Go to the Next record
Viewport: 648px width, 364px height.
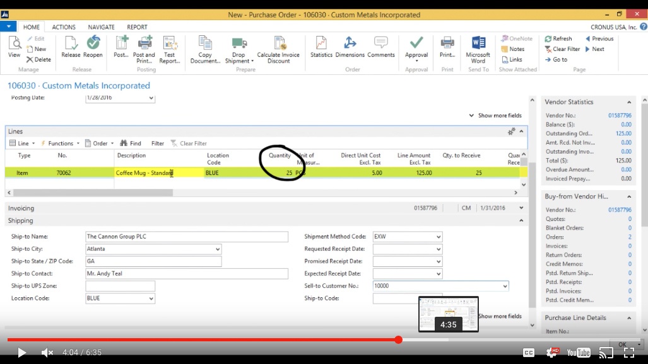coord(595,48)
